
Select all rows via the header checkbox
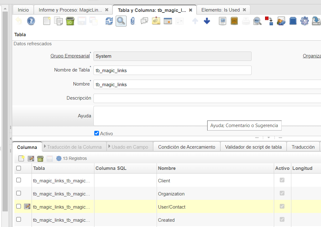pos(19,168)
